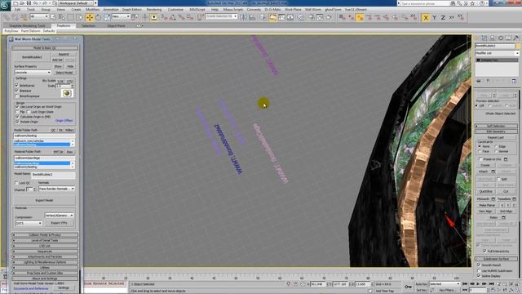Click Configure Modifier Sets icon
The image size is (522, 294).
[x=514, y=81]
